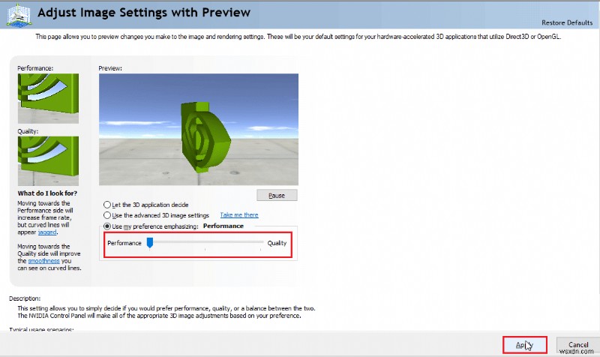Click the Performance sample thumbnail

(x=48, y=98)
